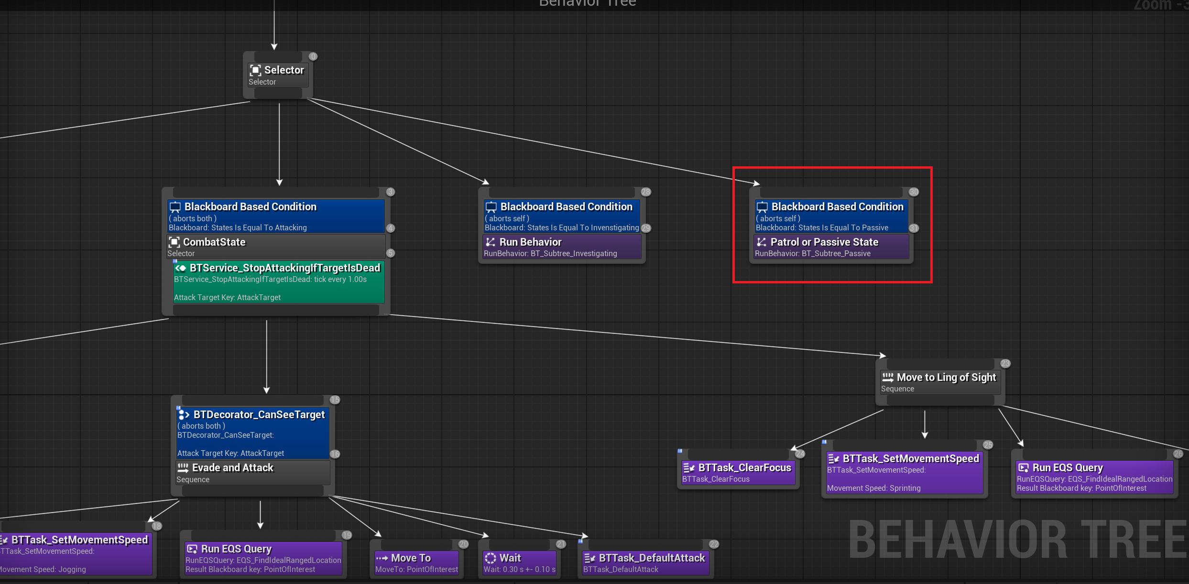The image size is (1189, 584).
Task: Click the execution index badge 28
Action: click(x=646, y=192)
